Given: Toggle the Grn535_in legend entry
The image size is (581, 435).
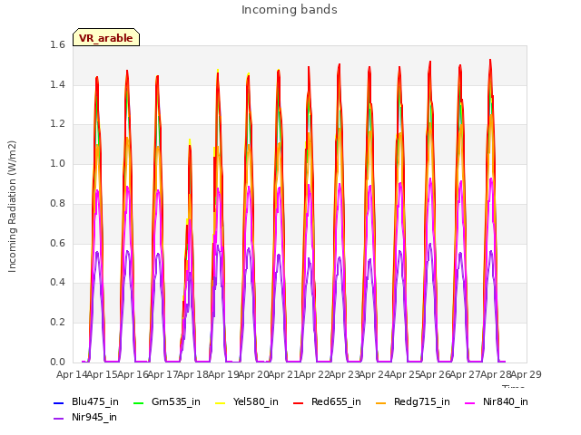Looking at the screenshot, I should [x=167, y=401].
